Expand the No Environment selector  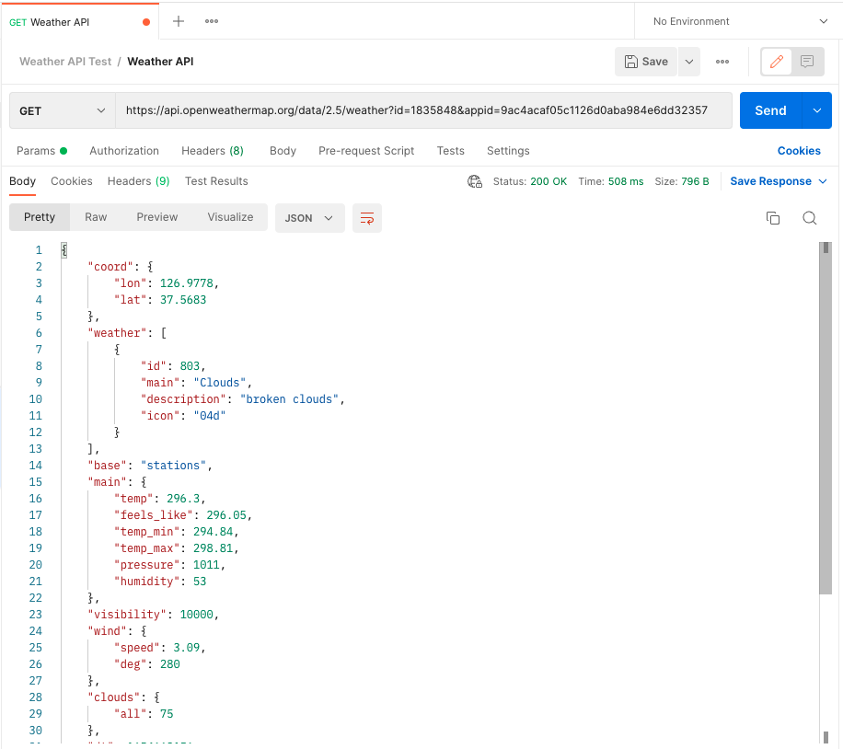(x=739, y=21)
